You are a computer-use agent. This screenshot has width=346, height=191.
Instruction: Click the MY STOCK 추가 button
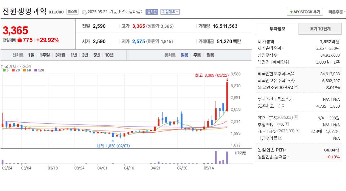click(x=305, y=12)
